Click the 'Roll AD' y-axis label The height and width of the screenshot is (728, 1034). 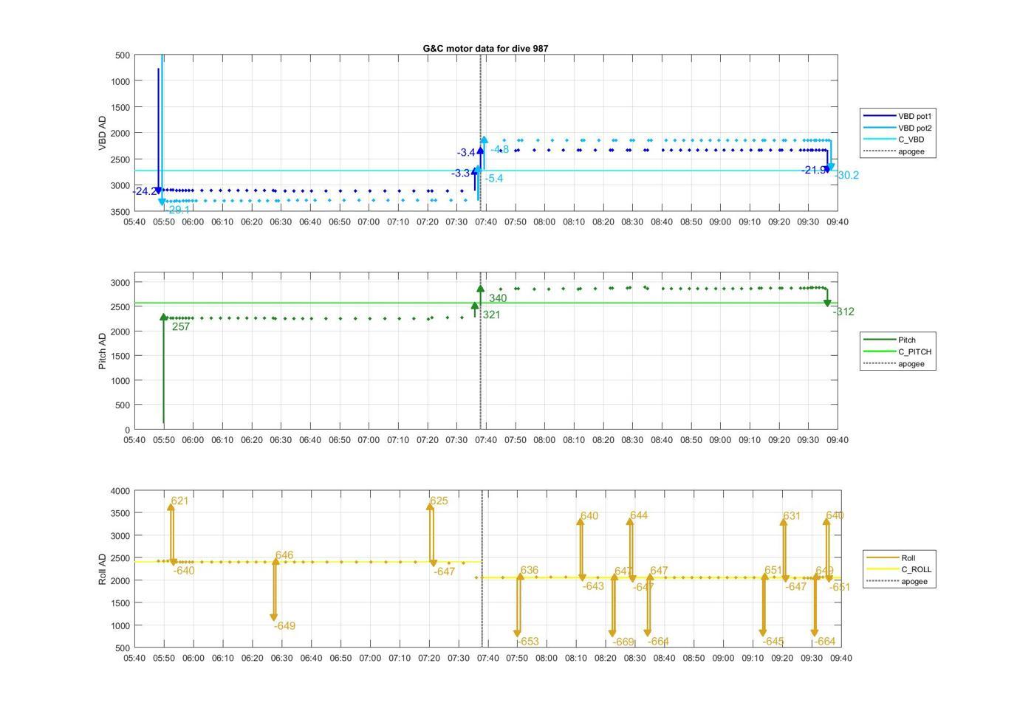pos(103,569)
